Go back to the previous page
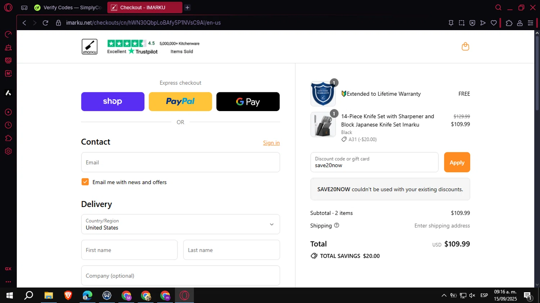 click(24, 23)
